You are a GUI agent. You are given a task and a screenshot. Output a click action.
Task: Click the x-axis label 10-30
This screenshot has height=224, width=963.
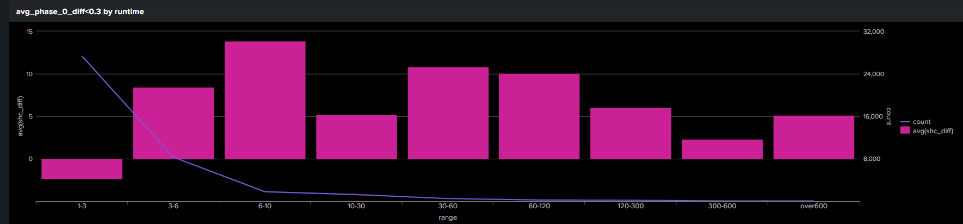coord(356,206)
